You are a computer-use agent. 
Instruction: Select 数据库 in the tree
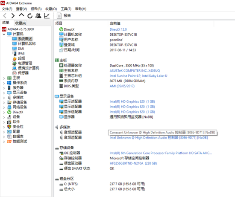click(x=18, y=136)
